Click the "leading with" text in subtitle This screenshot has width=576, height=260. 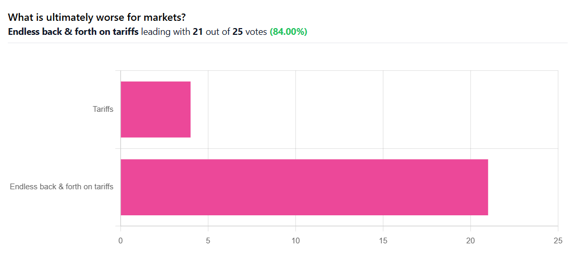[x=166, y=32]
